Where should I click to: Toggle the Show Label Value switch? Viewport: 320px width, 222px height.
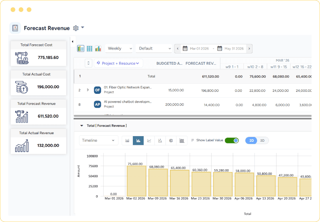[x=232, y=141]
